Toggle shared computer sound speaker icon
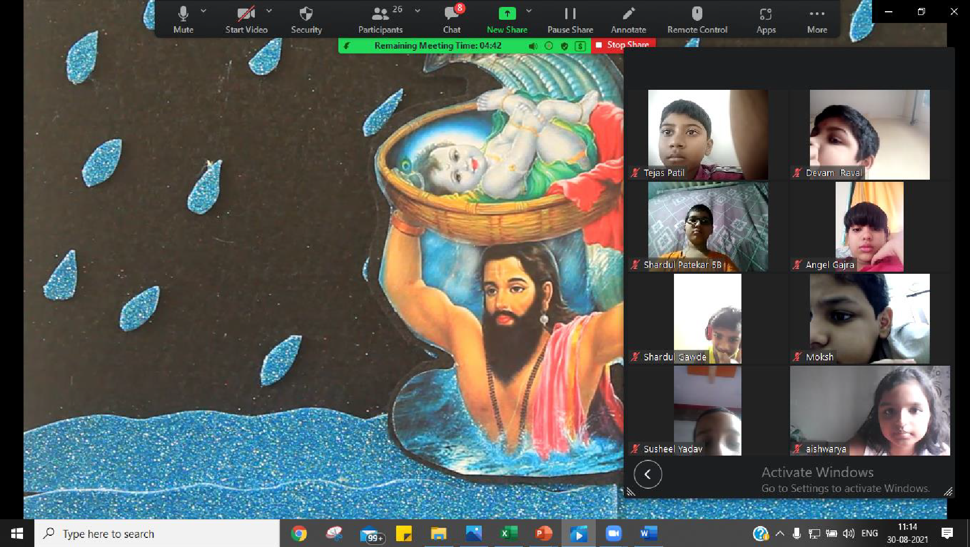The image size is (970, 547). point(533,46)
